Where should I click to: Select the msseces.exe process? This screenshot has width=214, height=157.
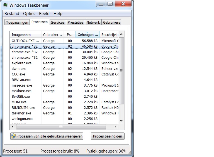click(64, 85)
